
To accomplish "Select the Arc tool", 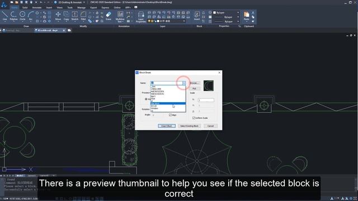I will pos(31,16).
